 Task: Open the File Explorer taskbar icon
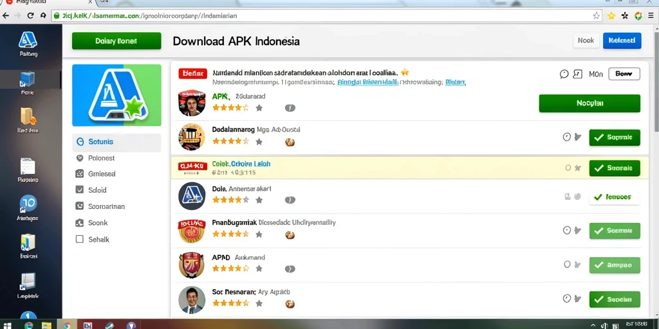tap(46, 325)
